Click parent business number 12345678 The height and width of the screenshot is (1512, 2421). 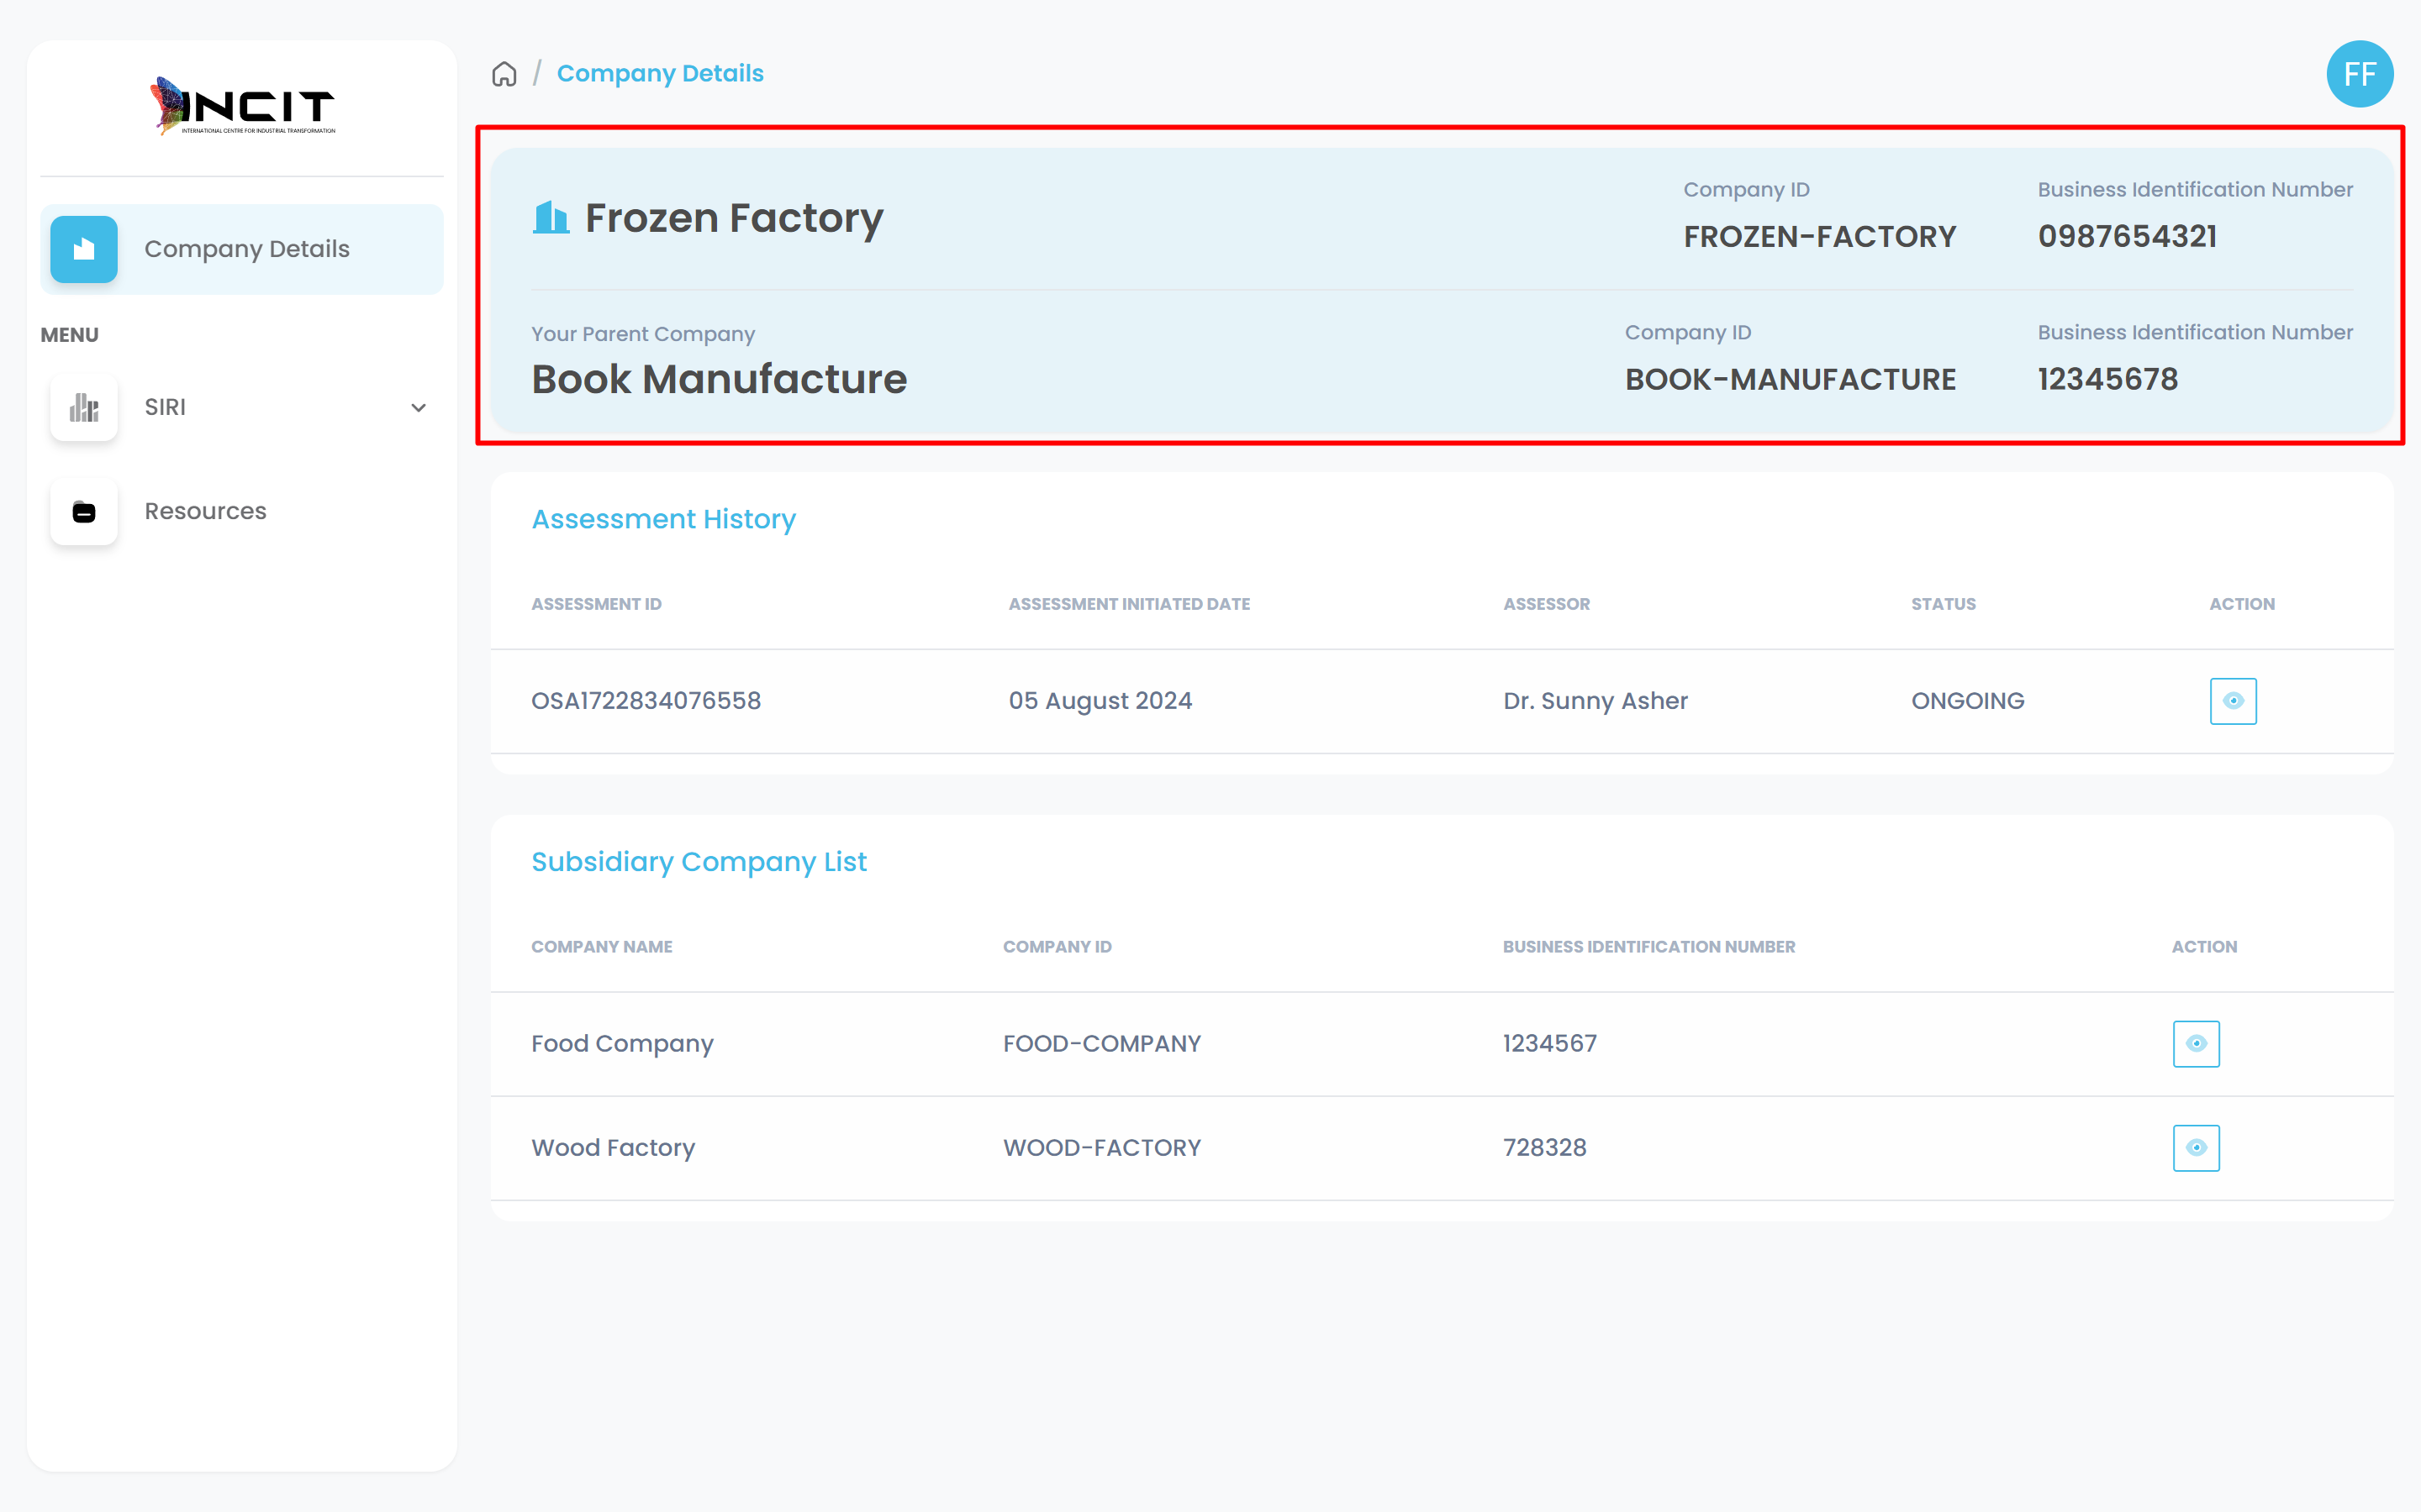(2108, 380)
